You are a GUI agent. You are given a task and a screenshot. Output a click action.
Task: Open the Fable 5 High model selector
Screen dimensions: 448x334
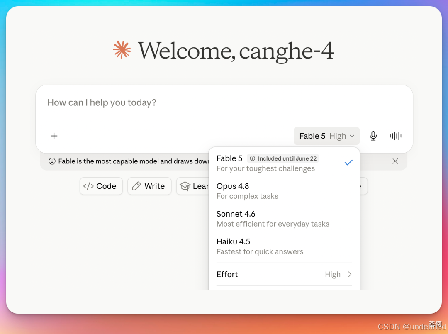(x=326, y=136)
